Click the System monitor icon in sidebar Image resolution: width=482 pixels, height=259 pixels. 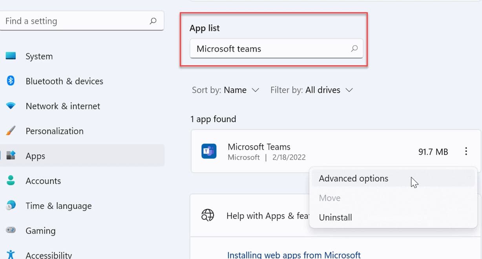[11, 56]
